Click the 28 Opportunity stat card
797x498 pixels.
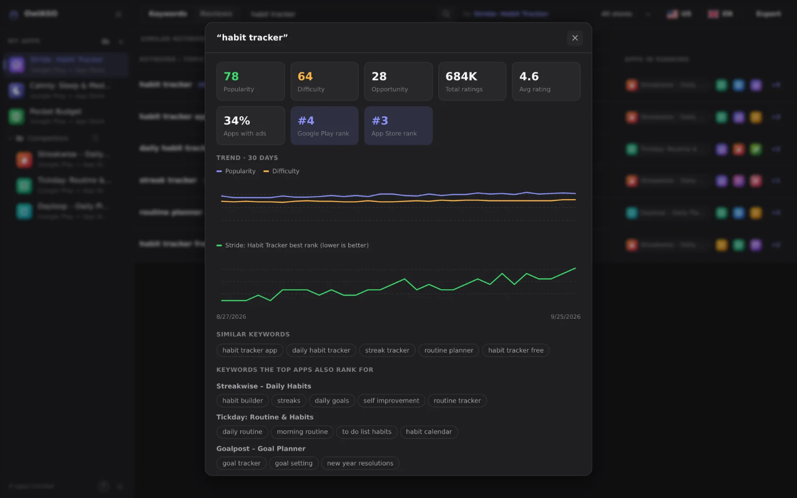pyautogui.click(x=398, y=81)
